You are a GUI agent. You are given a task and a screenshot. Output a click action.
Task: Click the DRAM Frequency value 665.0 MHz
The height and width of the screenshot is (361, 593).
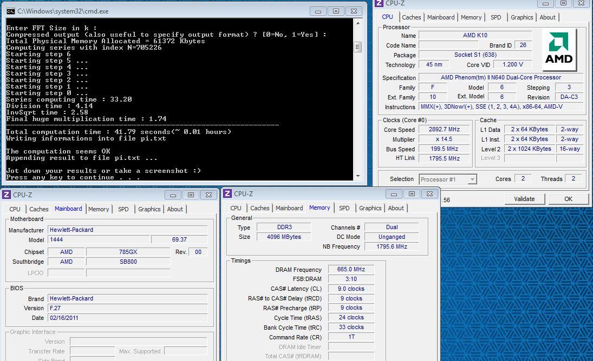[x=351, y=269]
